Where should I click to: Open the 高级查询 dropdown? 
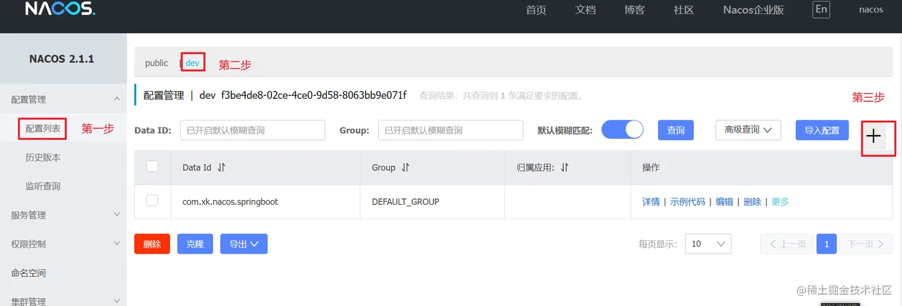pos(748,130)
